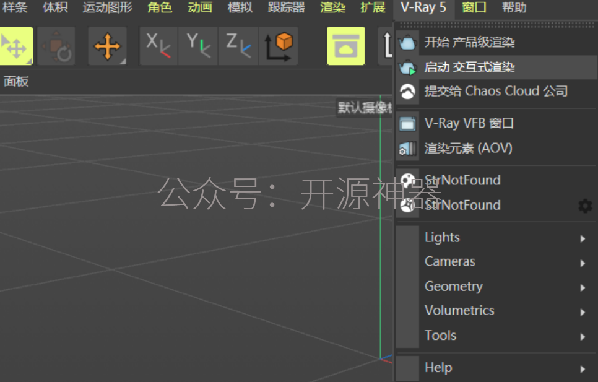Choose 开始 产品级渲染 from the menu
598x382 pixels.
(496, 42)
